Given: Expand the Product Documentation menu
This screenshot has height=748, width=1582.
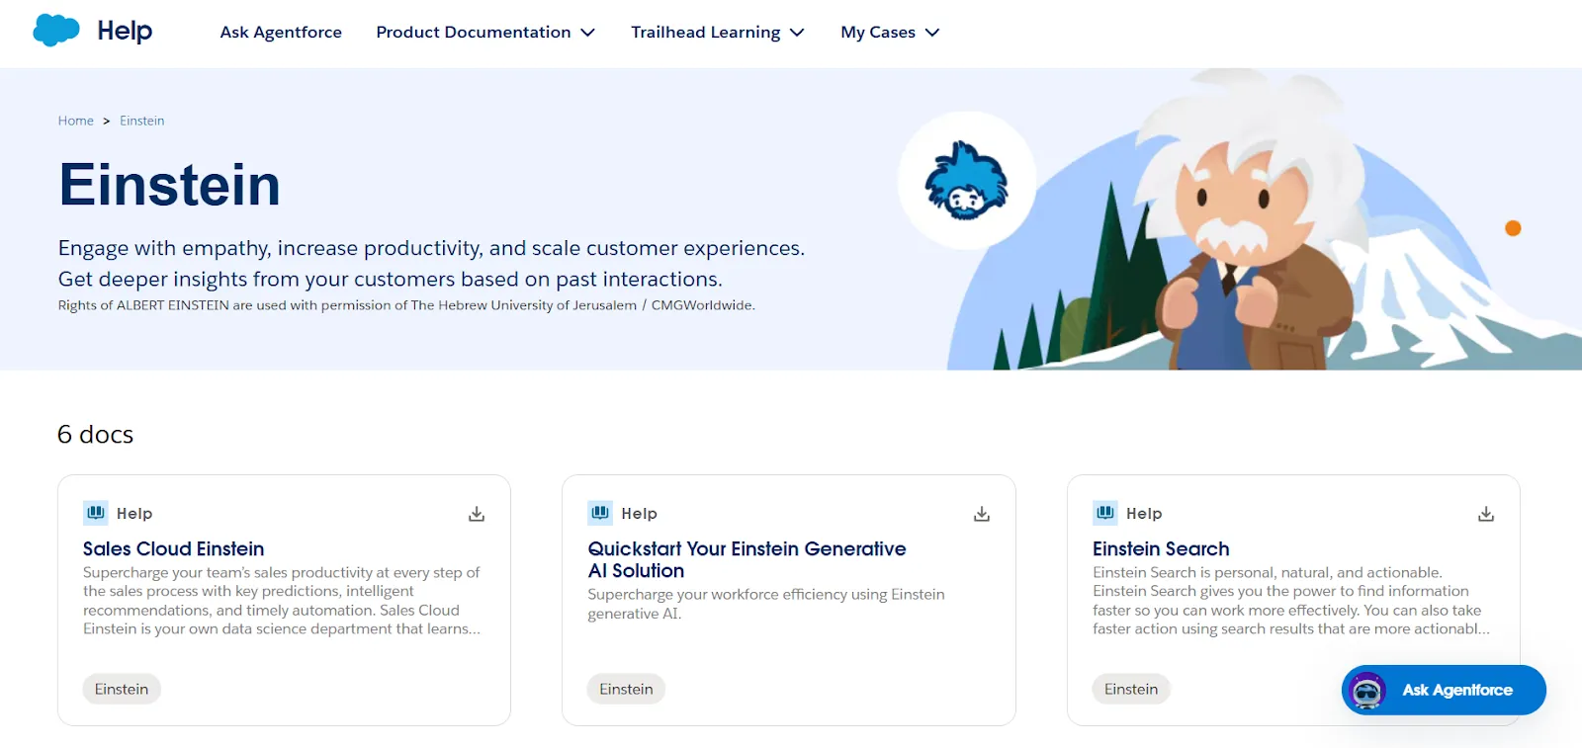Looking at the screenshot, I should click(485, 32).
